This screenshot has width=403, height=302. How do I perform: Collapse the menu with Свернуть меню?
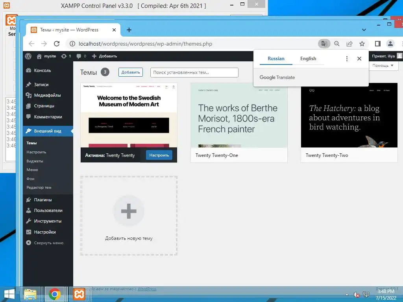click(x=45, y=243)
